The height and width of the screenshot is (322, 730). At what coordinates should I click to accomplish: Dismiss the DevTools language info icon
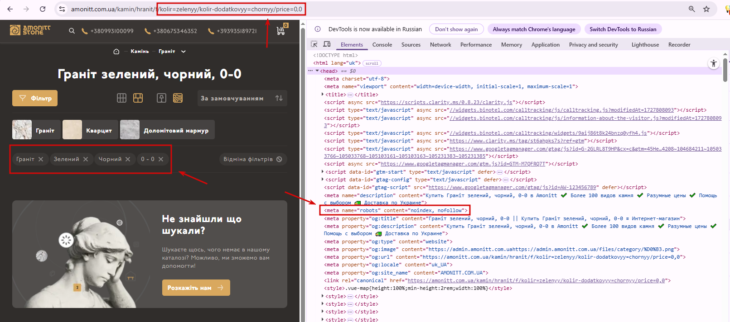point(318,29)
